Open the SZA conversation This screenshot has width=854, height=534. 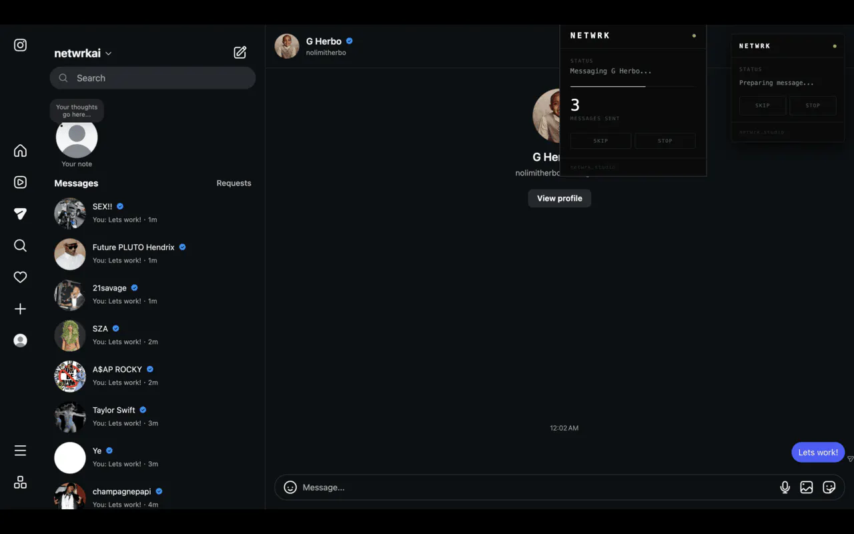(153, 335)
